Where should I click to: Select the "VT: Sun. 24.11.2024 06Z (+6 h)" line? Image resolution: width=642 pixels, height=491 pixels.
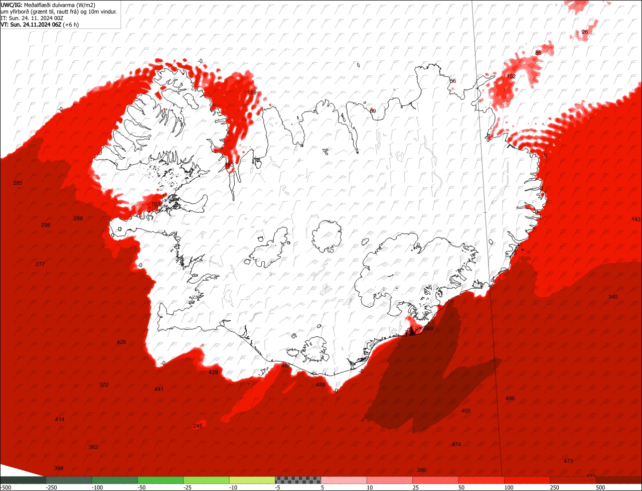(x=40, y=24)
